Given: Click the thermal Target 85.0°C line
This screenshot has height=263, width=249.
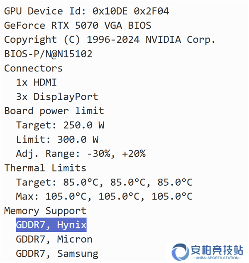Looking at the screenshot, I should click(105, 182).
